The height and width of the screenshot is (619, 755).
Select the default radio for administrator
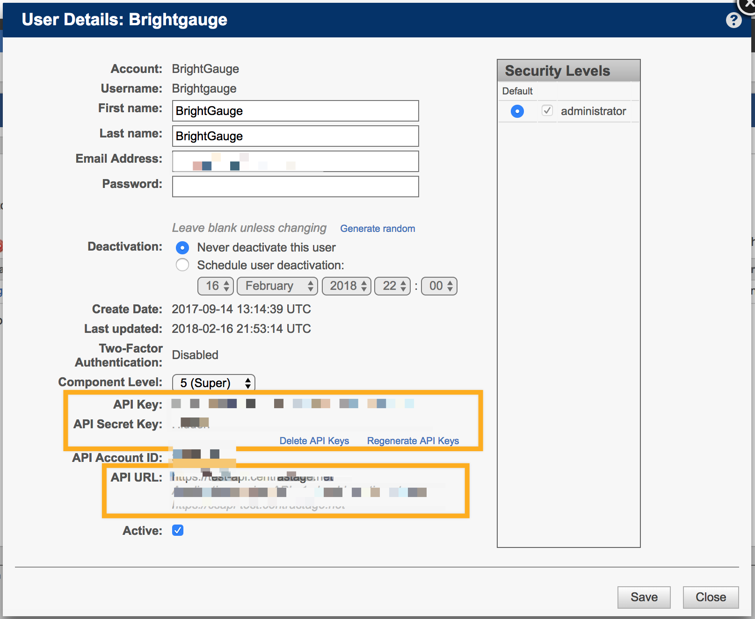(x=517, y=111)
